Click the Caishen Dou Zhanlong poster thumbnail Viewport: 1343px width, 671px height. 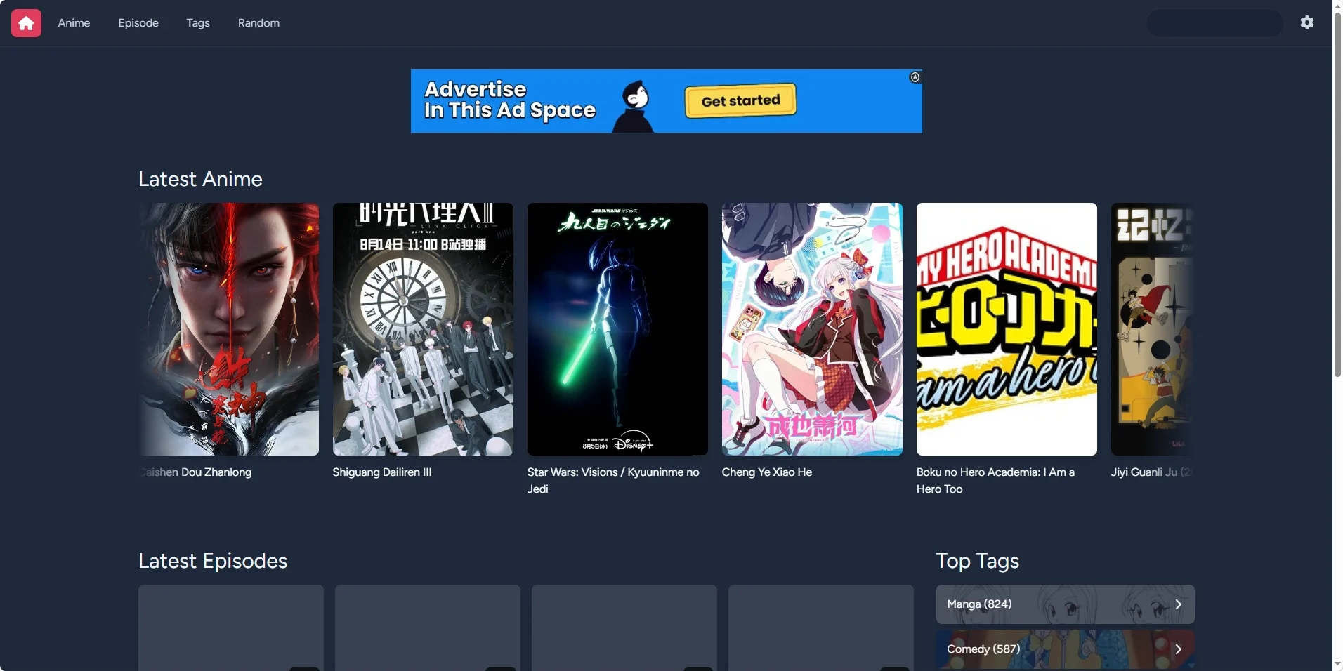coord(228,329)
